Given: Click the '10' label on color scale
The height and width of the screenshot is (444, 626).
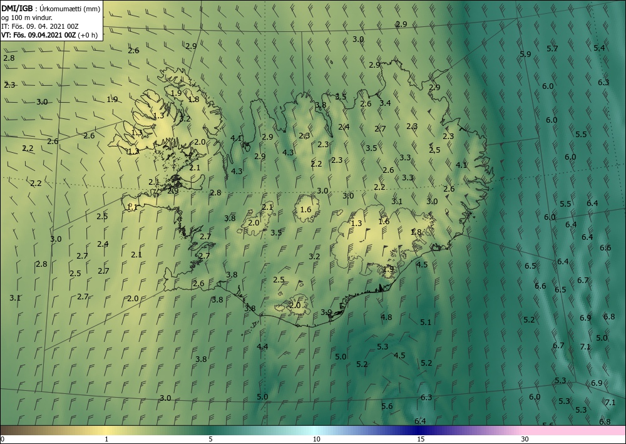Looking at the screenshot, I should tap(316, 439).
